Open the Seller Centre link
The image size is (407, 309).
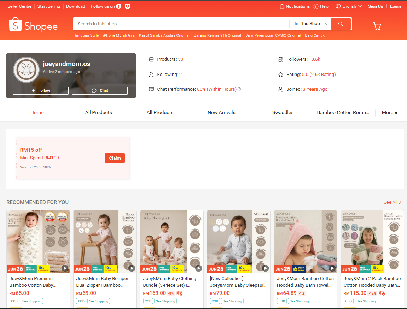tap(19, 6)
